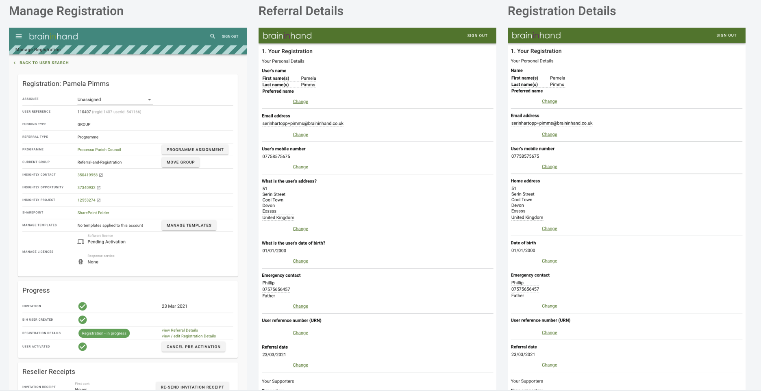This screenshot has width=761, height=391.
Task: Click mobile number 07758575675 in Registration Details
Action: pyautogui.click(x=525, y=156)
